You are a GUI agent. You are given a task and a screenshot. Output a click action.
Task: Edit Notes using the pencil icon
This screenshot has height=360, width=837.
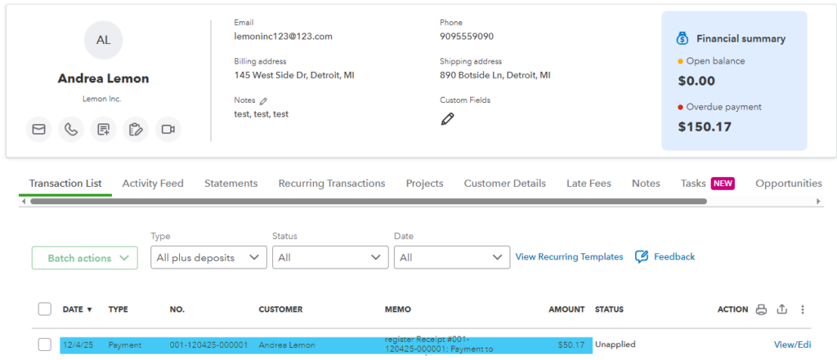tap(263, 100)
